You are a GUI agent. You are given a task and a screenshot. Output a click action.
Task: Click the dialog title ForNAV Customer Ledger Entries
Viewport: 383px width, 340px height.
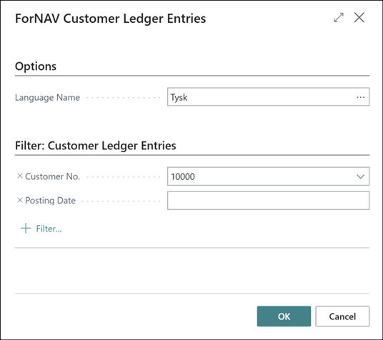[111, 19]
